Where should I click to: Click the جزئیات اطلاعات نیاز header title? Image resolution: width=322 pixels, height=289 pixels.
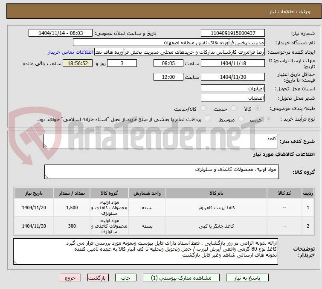click(x=290, y=12)
